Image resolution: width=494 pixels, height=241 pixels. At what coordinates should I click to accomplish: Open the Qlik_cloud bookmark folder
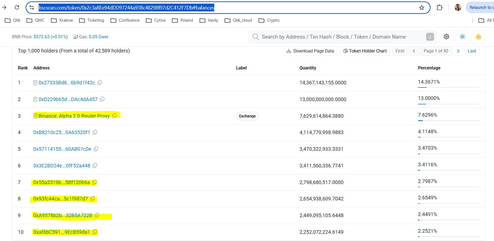click(238, 20)
